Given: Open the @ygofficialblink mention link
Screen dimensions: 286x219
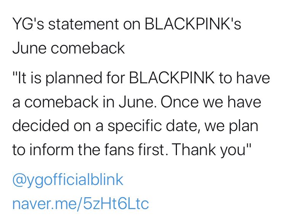Looking at the screenshot, I should pos(68,181).
